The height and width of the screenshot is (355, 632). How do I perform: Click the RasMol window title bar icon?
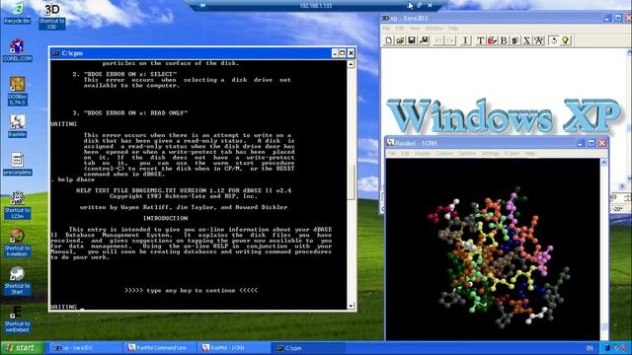pyautogui.click(x=391, y=142)
